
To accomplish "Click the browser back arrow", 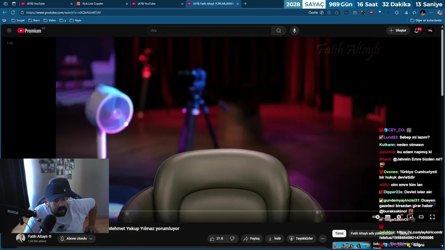I will (5, 12).
